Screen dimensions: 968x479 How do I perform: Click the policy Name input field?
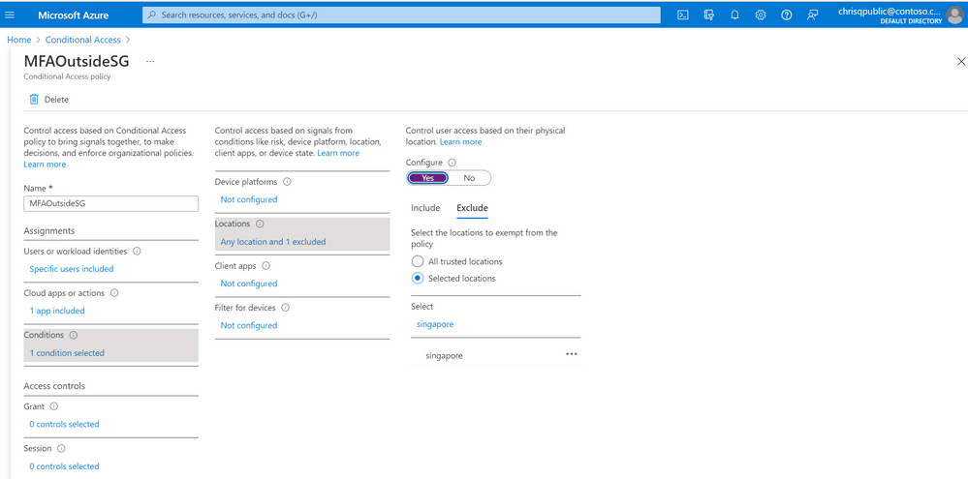click(111, 204)
